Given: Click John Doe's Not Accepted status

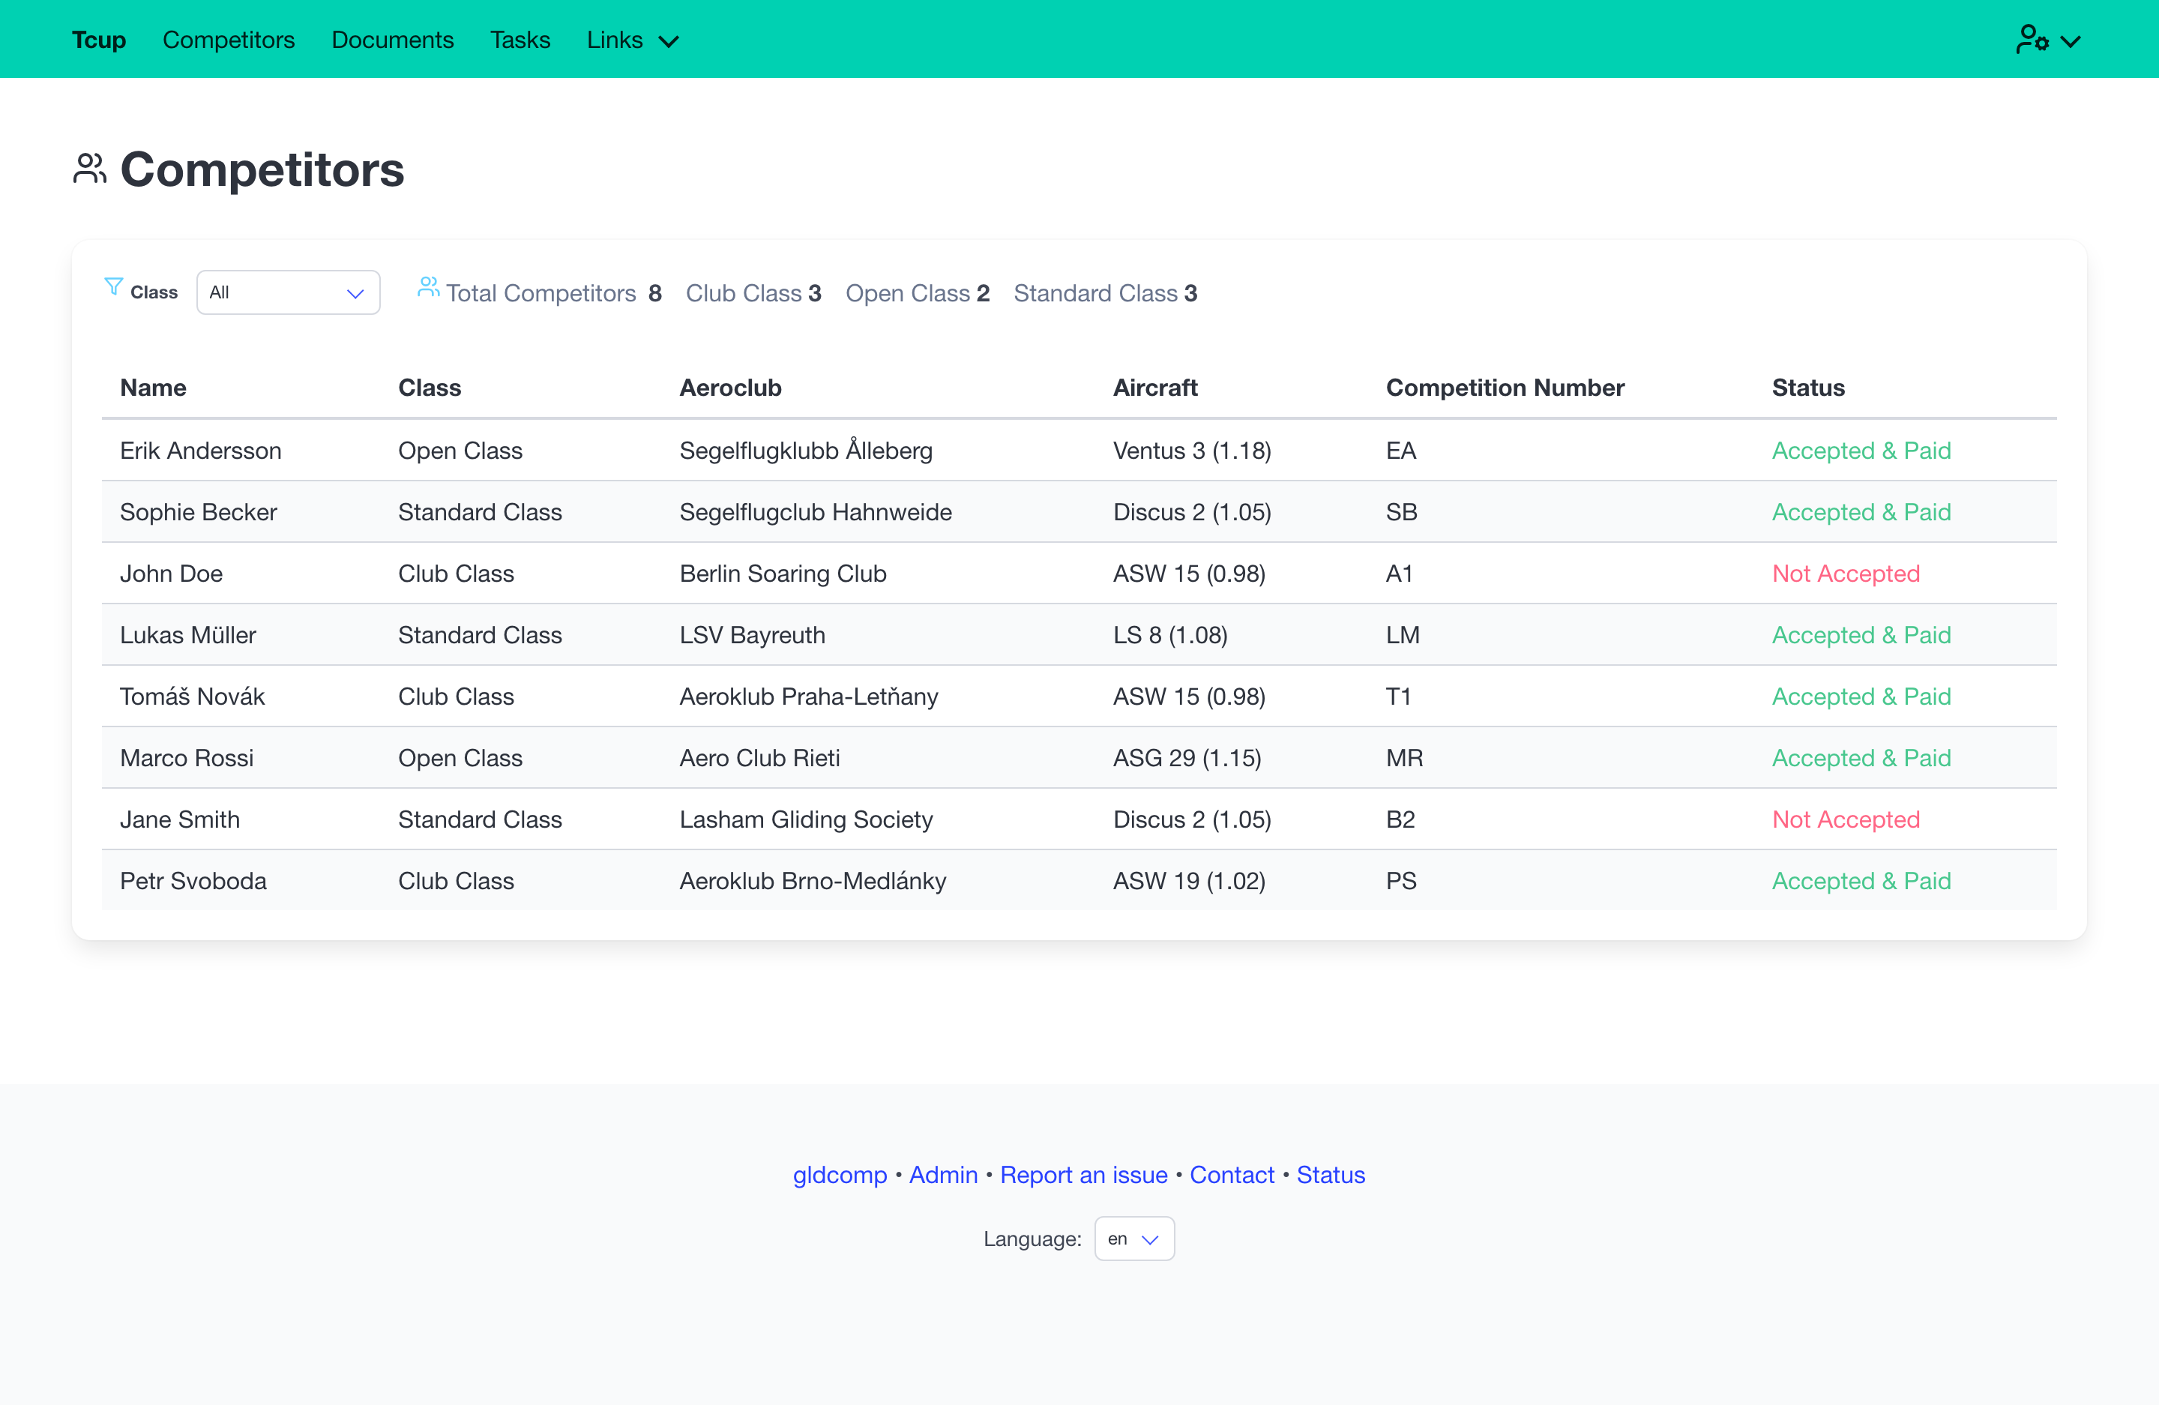Looking at the screenshot, I should click(1846, 574).
